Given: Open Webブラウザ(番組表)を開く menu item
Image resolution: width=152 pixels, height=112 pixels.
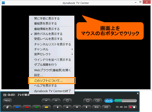Looking at the screenshot, I should tap(52, 70).
